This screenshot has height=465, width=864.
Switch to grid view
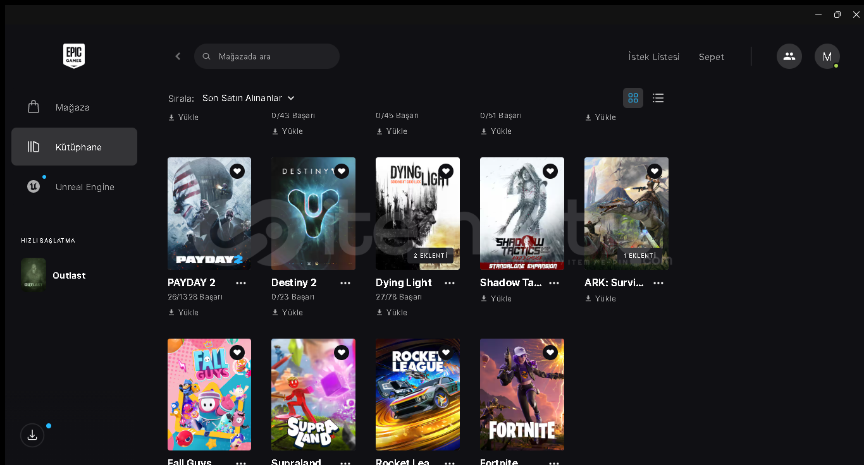[x=633, y=98]
